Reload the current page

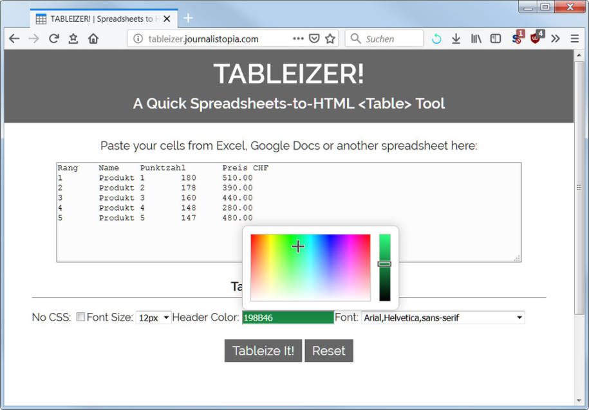click(x=53, y=39)
